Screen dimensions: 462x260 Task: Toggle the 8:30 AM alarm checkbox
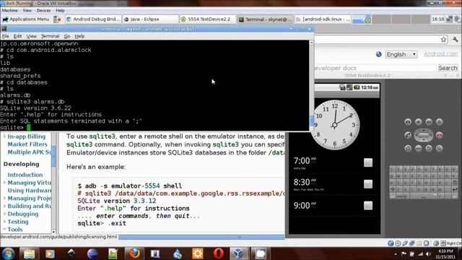[368, 184]
